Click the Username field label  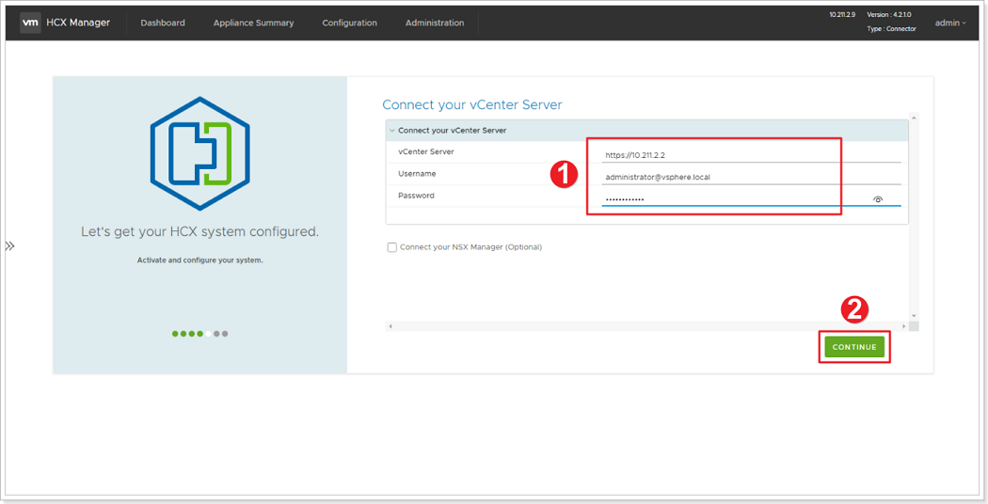coord(417,174)
